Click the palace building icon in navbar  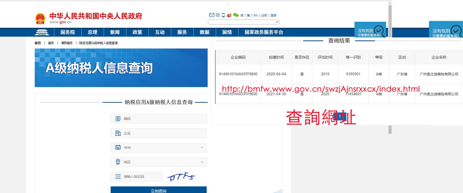pyautogui.click(x=42, y=32)
